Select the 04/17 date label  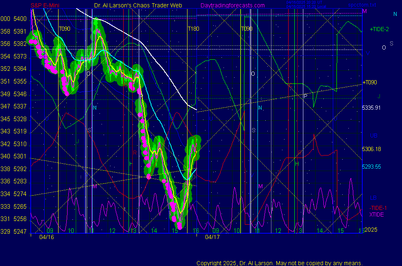pyautogui.click(x=212, y=237)
